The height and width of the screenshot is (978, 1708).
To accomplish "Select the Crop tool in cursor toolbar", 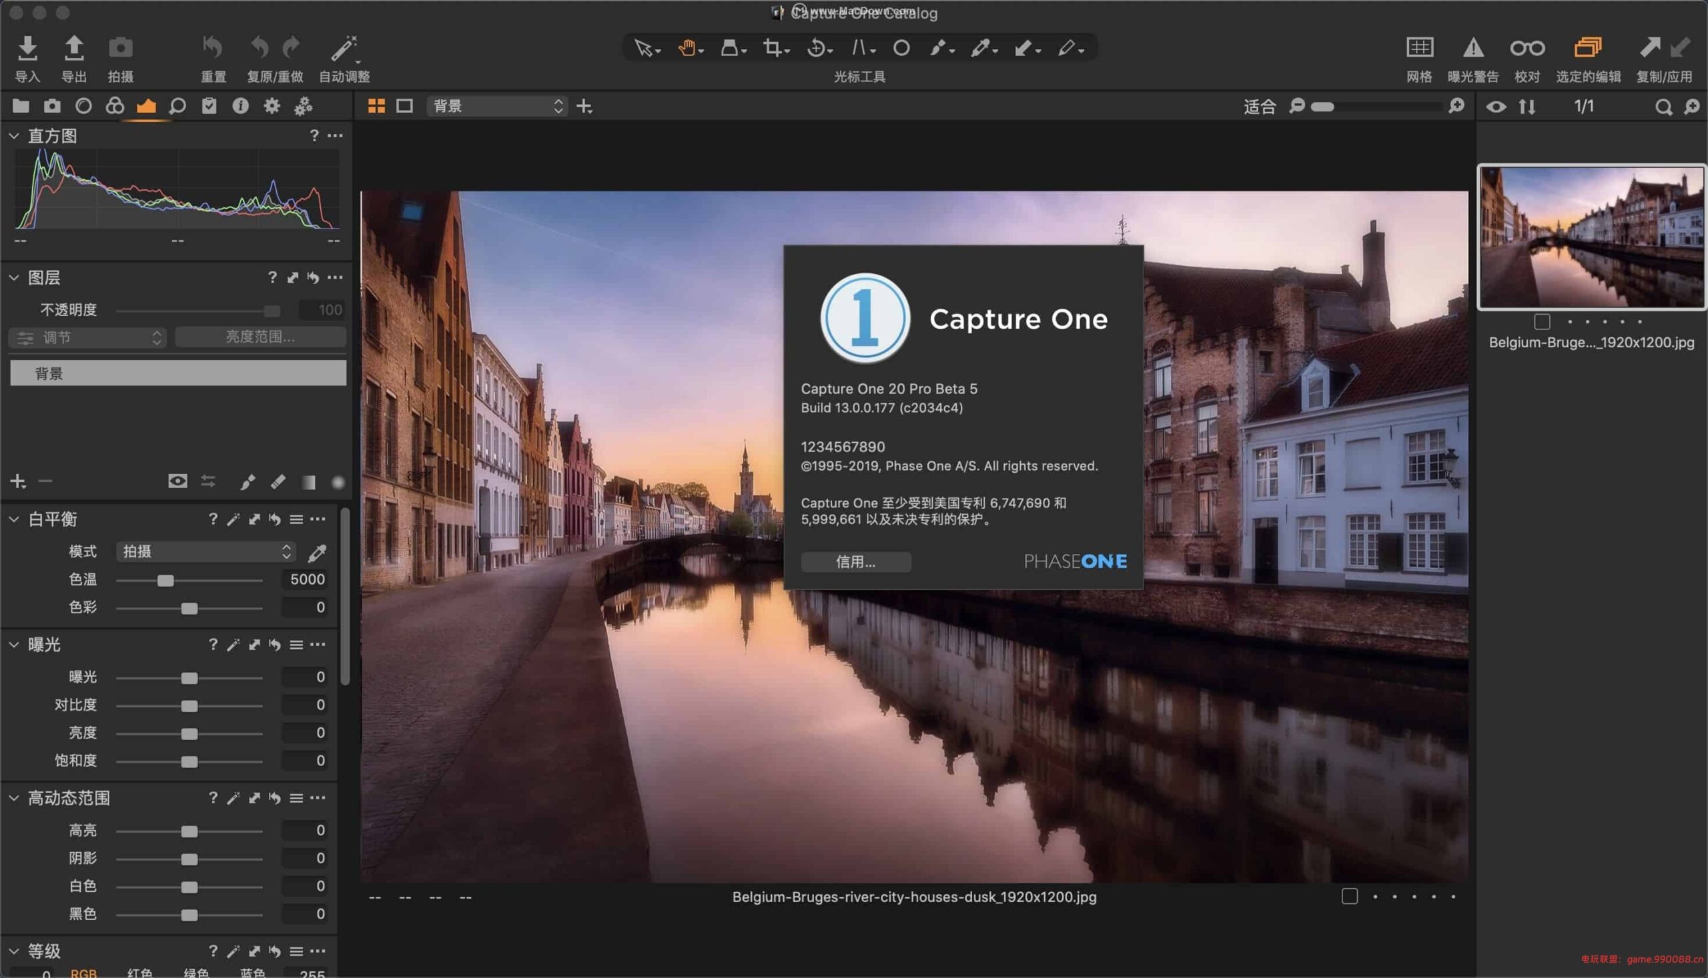I will [773, 49].
